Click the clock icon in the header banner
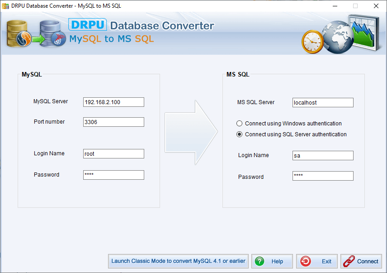This screenshot has height=273, width=387. (x=312, y=42)
